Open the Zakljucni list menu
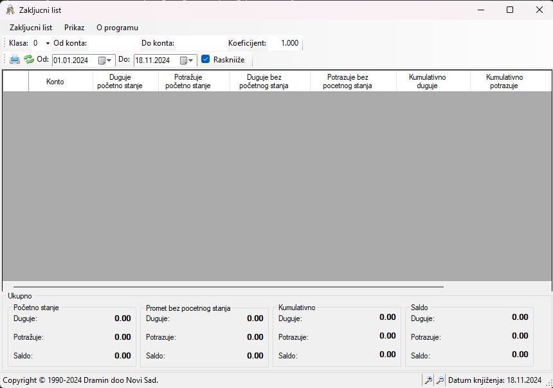This screenshot has width=553, height=388. [31, 28]
